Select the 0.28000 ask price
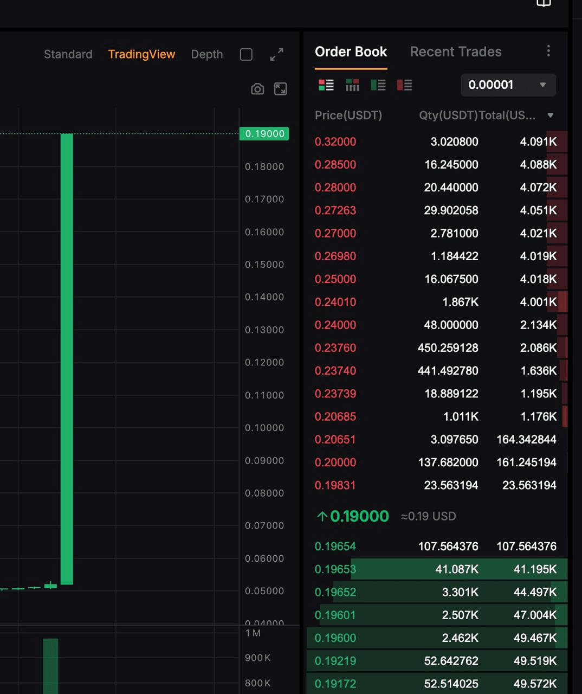This screenshot has width=582, height=694. pos(335,188)
